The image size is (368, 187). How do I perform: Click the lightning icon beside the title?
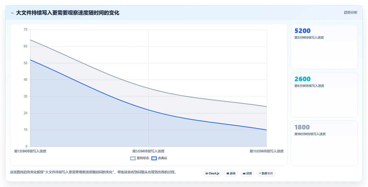(12, 13)
